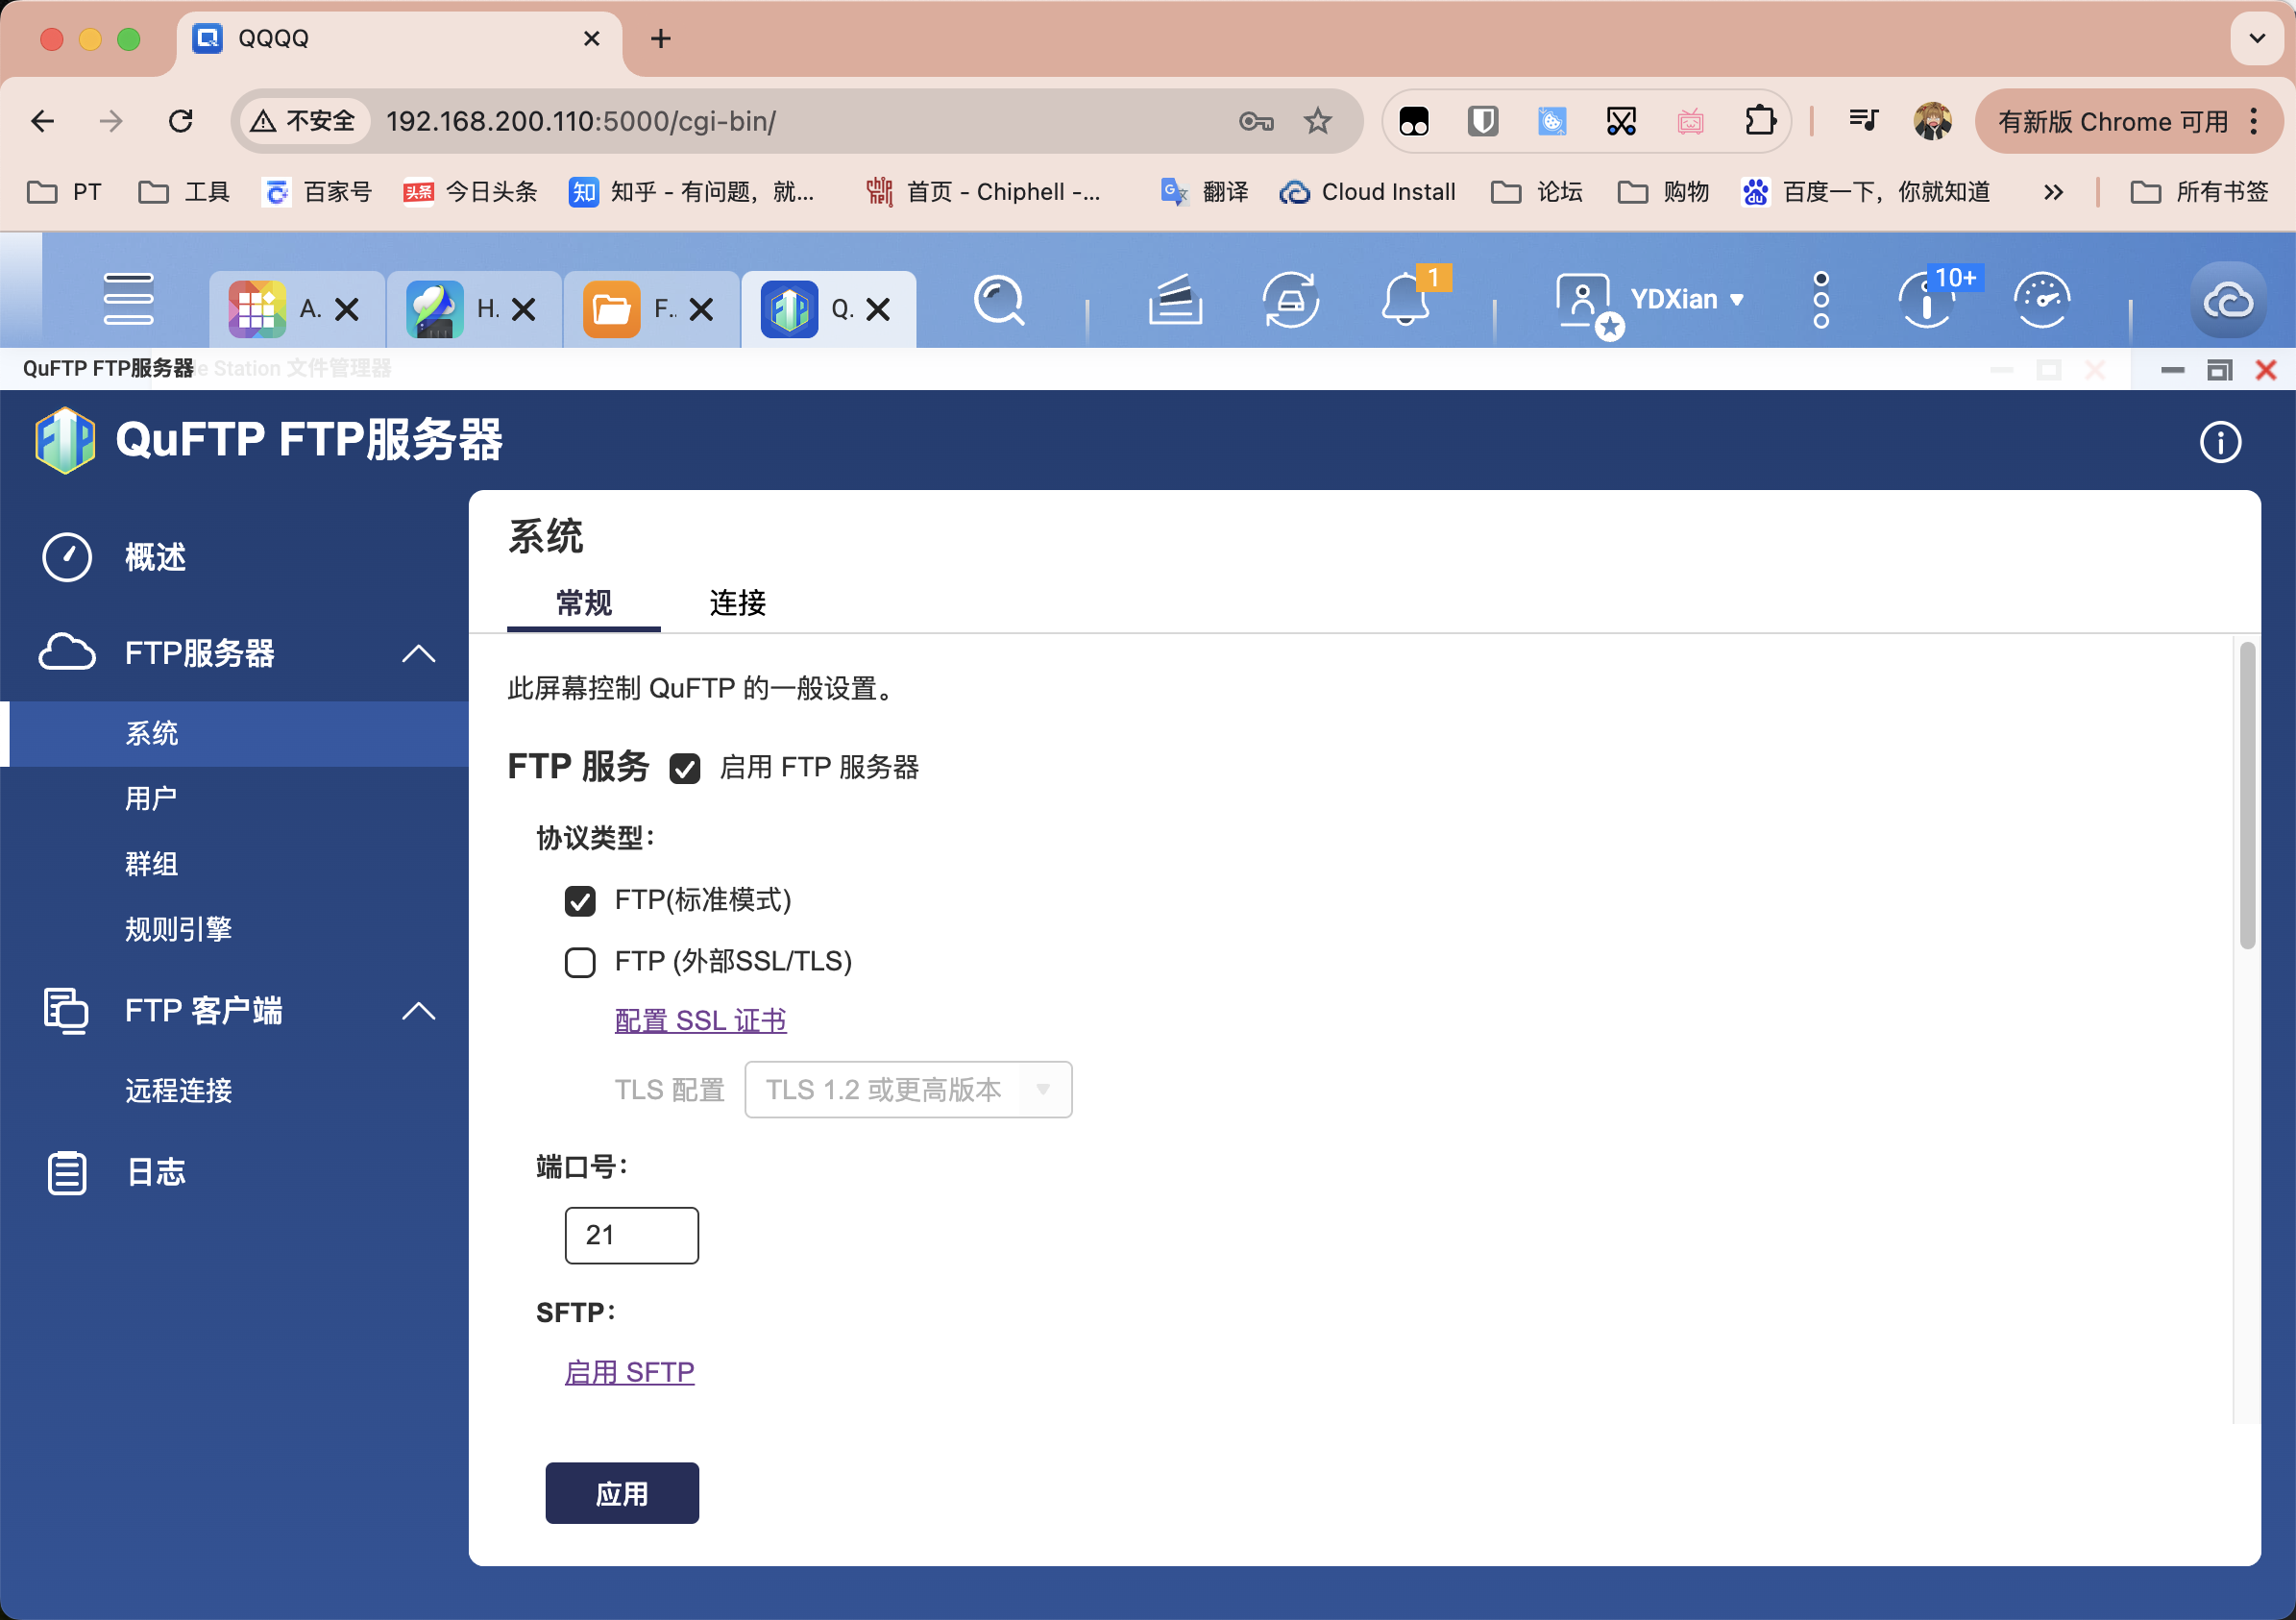Click the 不安全 site security chip

(304, 121)
